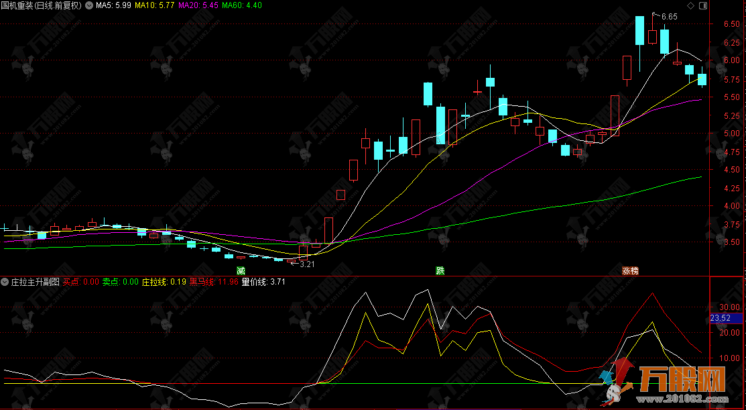This screenshot has height=410, width=746.
Task: Click the 减 event marker icon
Action: click(x=241, y=270)
